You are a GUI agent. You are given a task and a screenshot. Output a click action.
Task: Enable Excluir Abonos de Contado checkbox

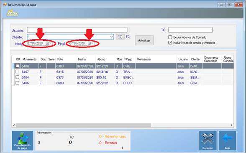170,37
